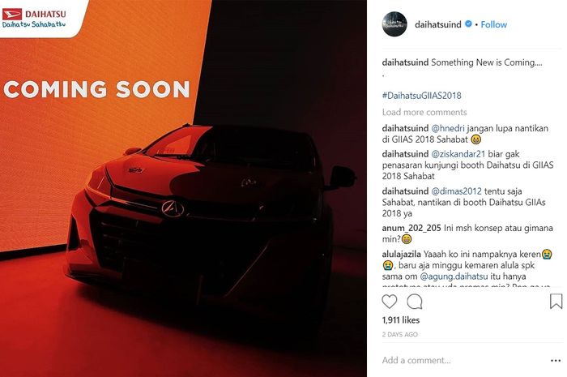Open daihatsuind username in the header
The height and width of the screenshot is (377, 567).
click(438, 24)
